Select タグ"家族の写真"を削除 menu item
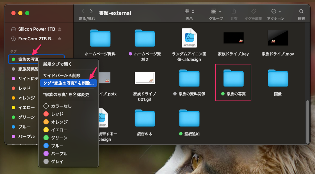The width and height of the screenshot is (315, 174). tap(68, 83)
